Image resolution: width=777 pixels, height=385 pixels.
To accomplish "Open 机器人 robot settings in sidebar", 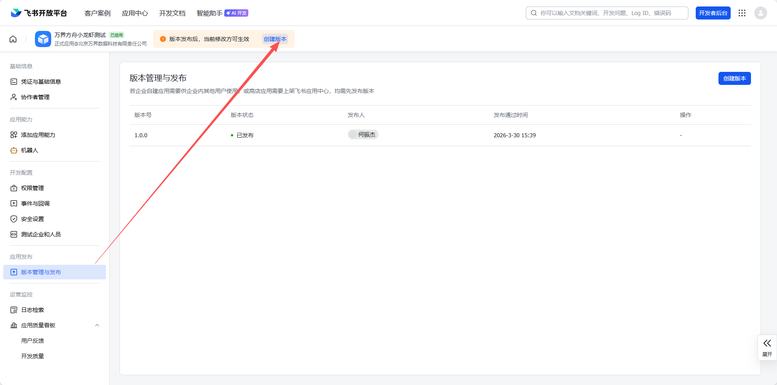I will [x=30, y=150].
